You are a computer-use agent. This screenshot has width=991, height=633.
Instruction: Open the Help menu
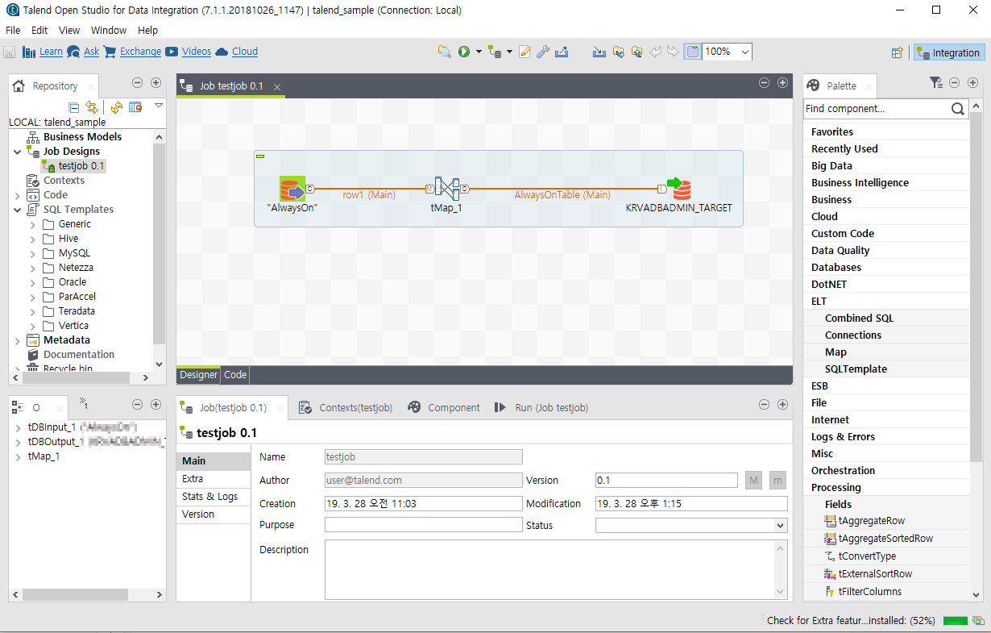click(x=148, y=30)
